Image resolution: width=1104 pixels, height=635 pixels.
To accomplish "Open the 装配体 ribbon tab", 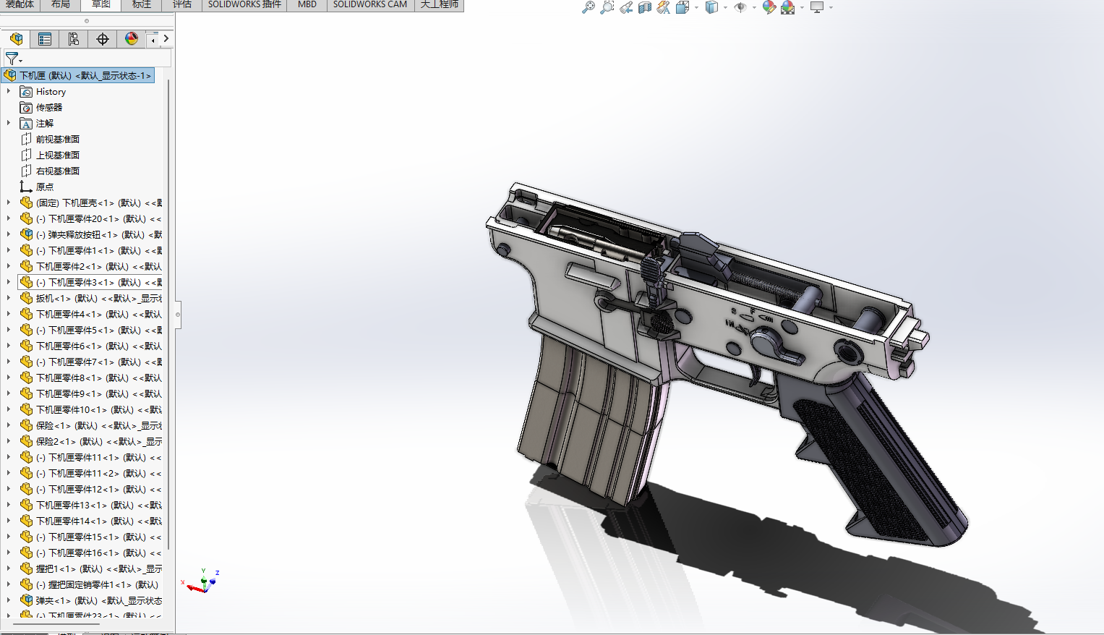I will [x=20, y=4].
